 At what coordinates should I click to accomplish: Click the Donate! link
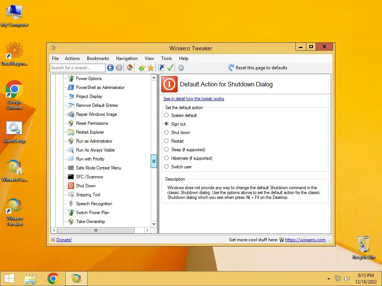click(64, 240)
